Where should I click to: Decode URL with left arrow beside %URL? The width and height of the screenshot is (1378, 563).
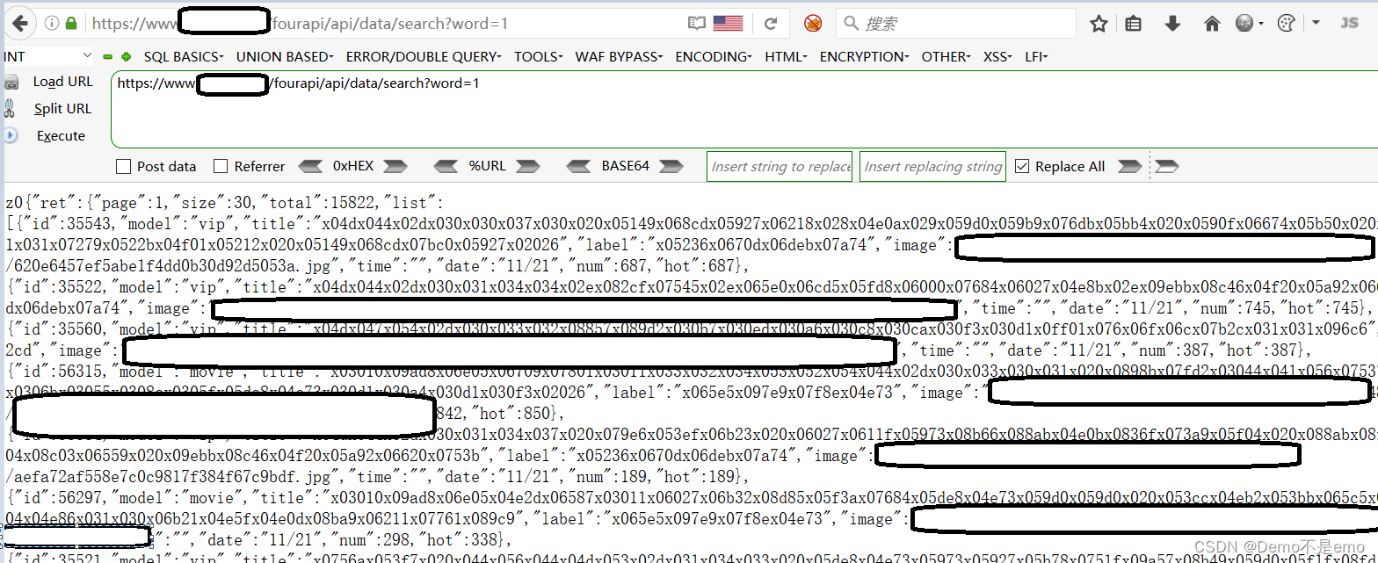[x=446, y=166]
